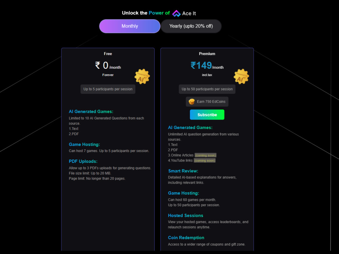This screenshot has width=339, height=254.
Task: Click 'Up to 50 participants per session' badge
Action: 207,89
